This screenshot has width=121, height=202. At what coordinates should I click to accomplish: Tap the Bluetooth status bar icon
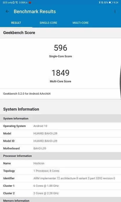(99, 2)
